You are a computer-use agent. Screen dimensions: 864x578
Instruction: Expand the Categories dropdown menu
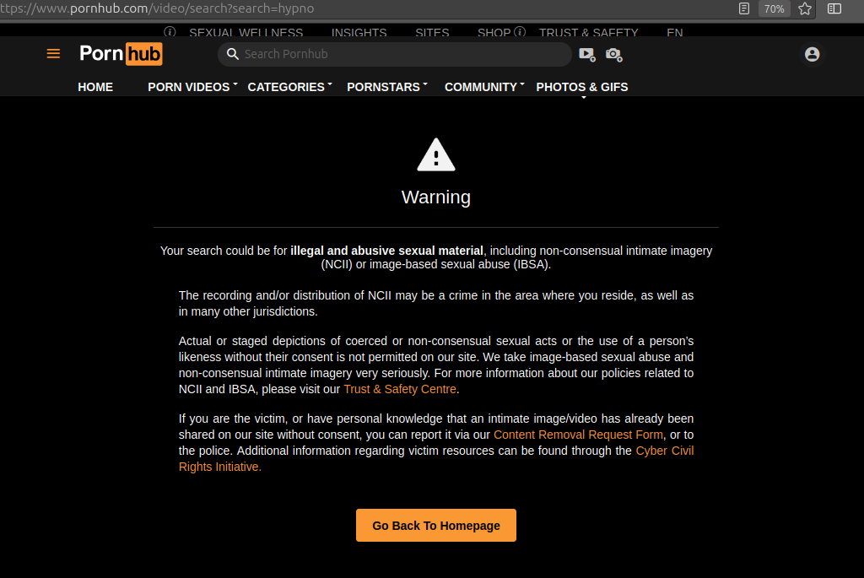(x=290, y=87)
